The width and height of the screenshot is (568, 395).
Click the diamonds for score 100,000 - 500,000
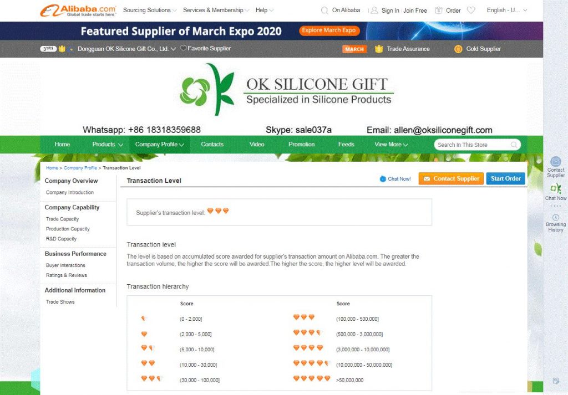click(x=304, y=317)
